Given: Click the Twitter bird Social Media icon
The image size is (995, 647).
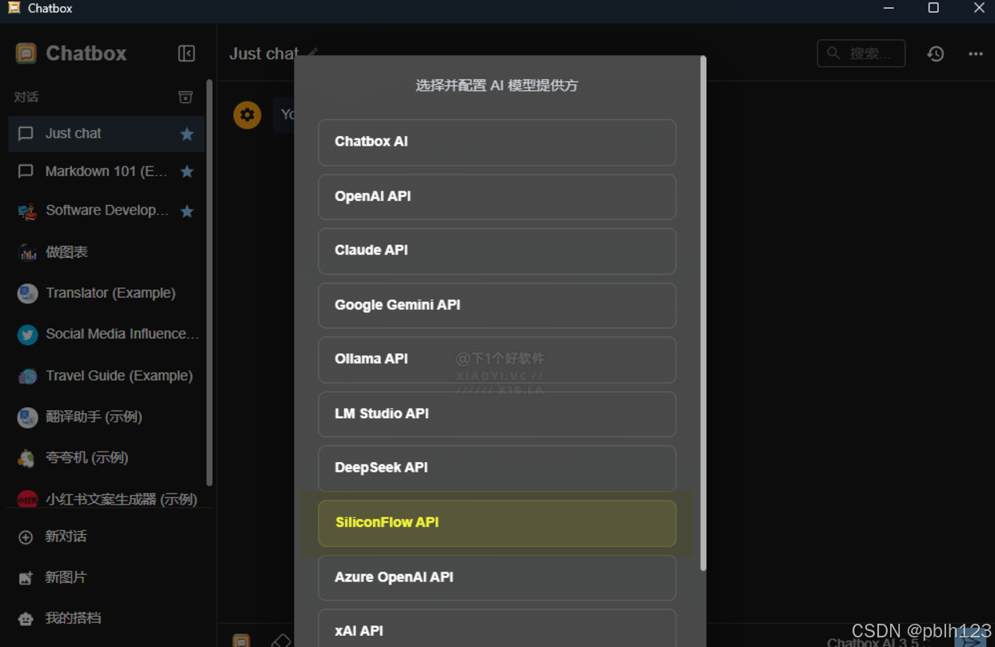Looking at the screenshot, I should [27, 335].
